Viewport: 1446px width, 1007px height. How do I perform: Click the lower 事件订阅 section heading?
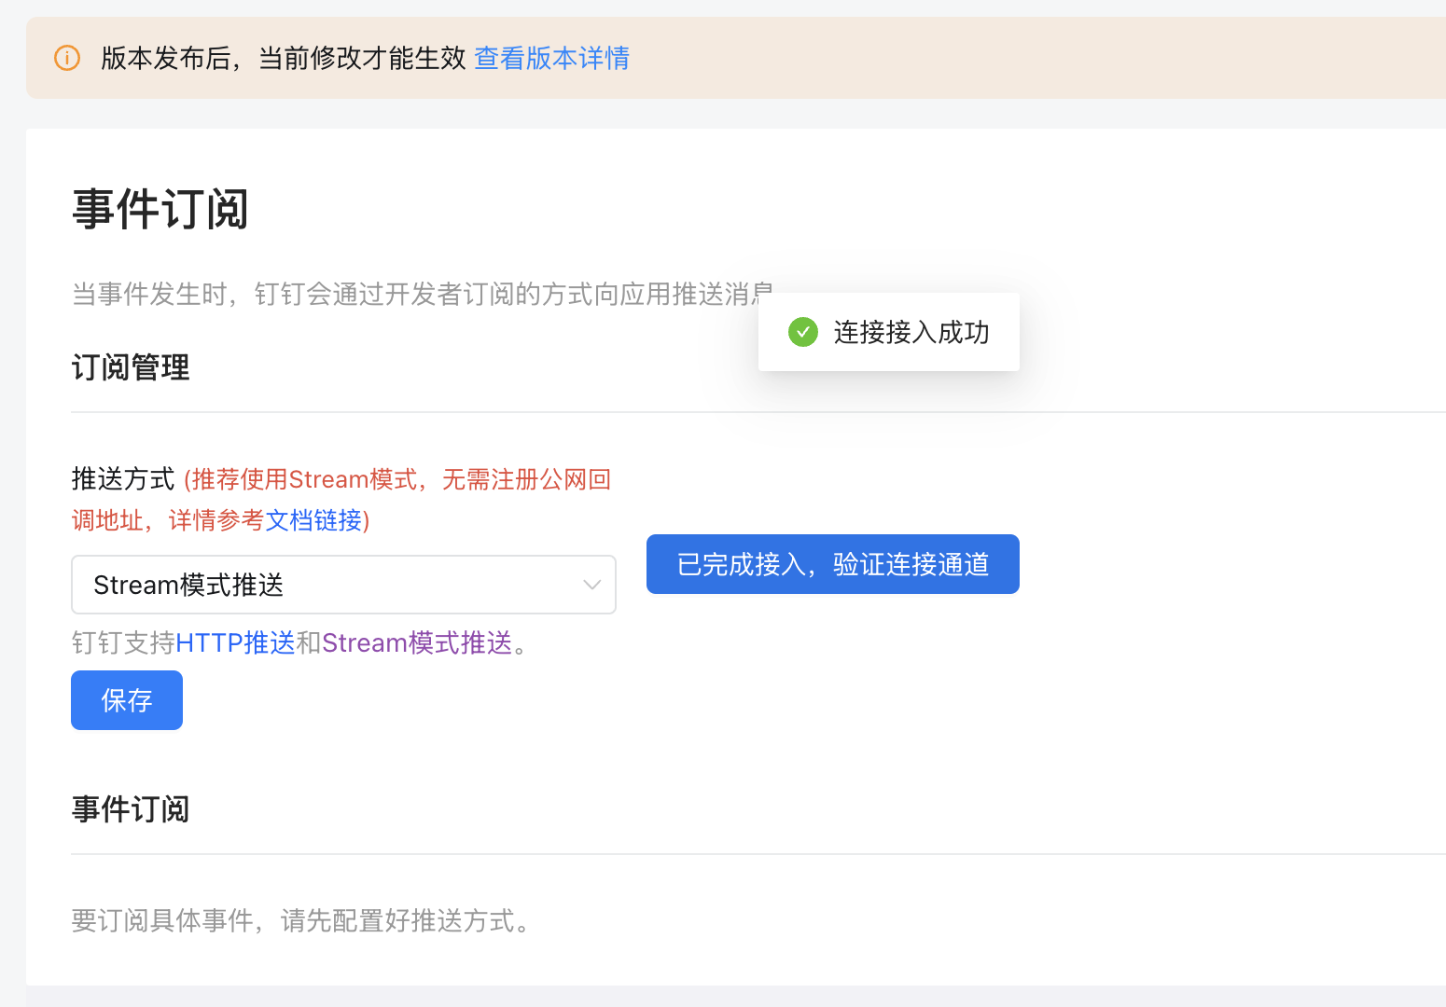click(131, 808)
